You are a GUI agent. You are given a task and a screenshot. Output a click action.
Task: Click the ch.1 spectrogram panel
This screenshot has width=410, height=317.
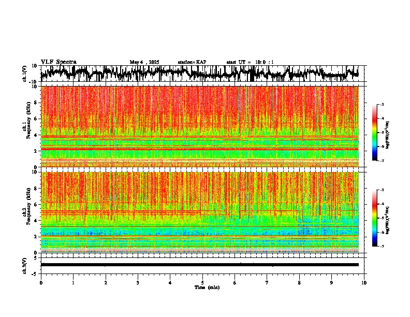[200, 126]
